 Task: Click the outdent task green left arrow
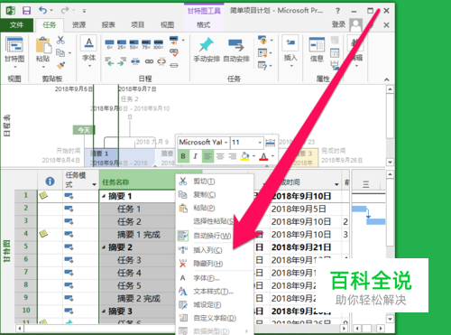point(109,62)
